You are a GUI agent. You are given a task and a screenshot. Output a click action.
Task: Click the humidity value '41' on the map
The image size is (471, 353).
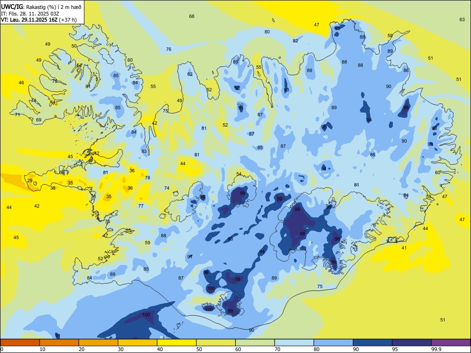coord(404,248)
